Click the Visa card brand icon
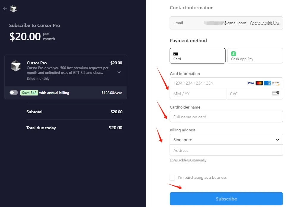 [x=251, y=83]
